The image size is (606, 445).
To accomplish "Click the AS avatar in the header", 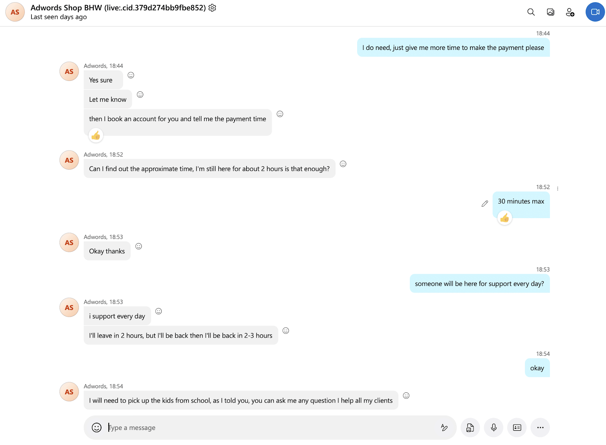I will 15,12.
